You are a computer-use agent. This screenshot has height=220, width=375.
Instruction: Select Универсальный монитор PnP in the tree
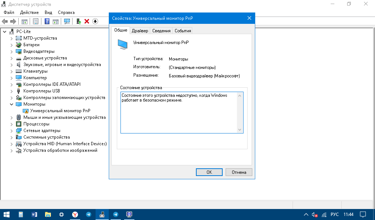pos(60,111)
